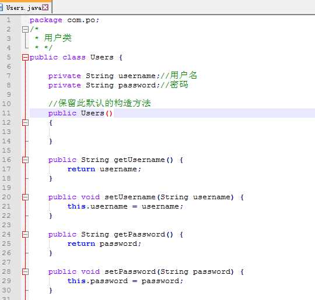
Task: Click 'return' keyword on line 17
Action: coord(81,169)
